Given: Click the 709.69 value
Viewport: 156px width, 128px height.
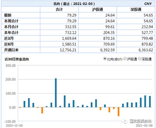Looking at the screenshot, I should tap(109, 44).
